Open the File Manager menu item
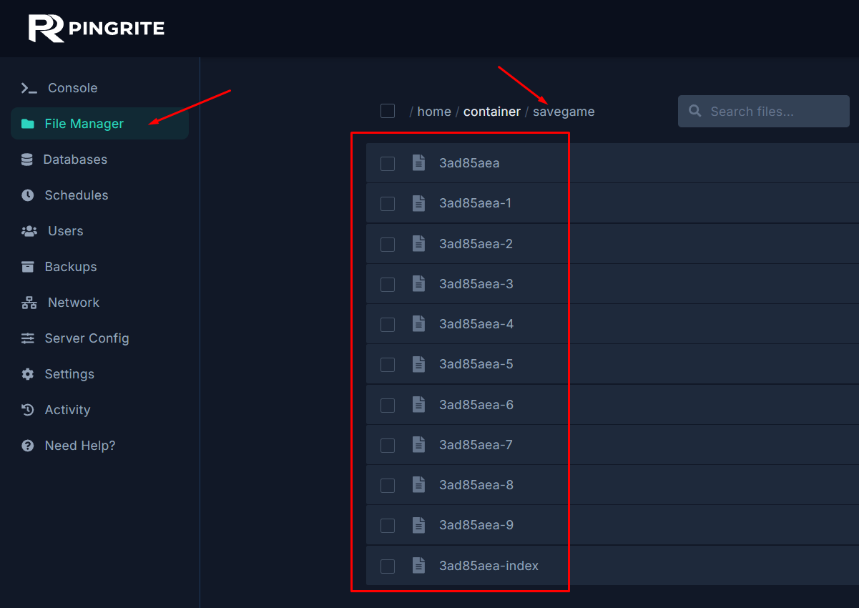 84,124
